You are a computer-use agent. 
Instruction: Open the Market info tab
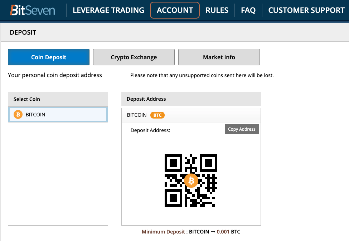[219, 57]
